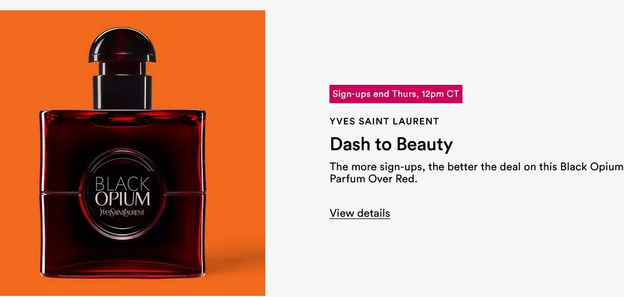Click the Black Opium mention in the description
The image size is (624, 297).
click(x=592, y=166)
